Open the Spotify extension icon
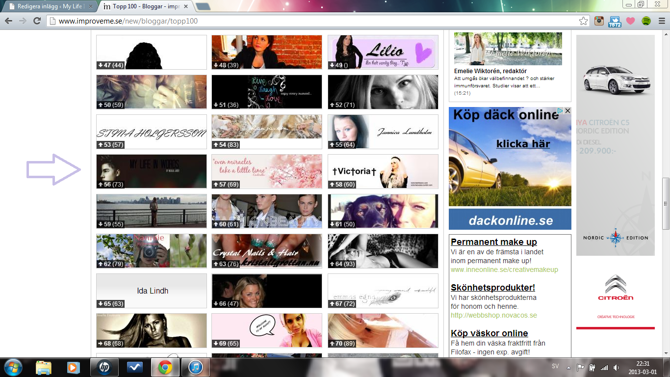This screenshot has width=670, height=377. (x=646, y=21)
